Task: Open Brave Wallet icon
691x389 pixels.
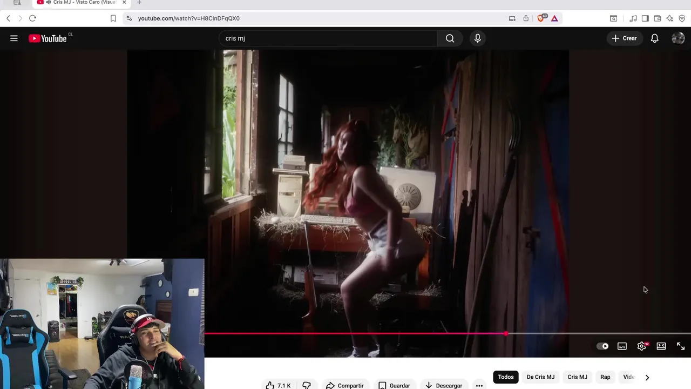Action: (657, 18)
